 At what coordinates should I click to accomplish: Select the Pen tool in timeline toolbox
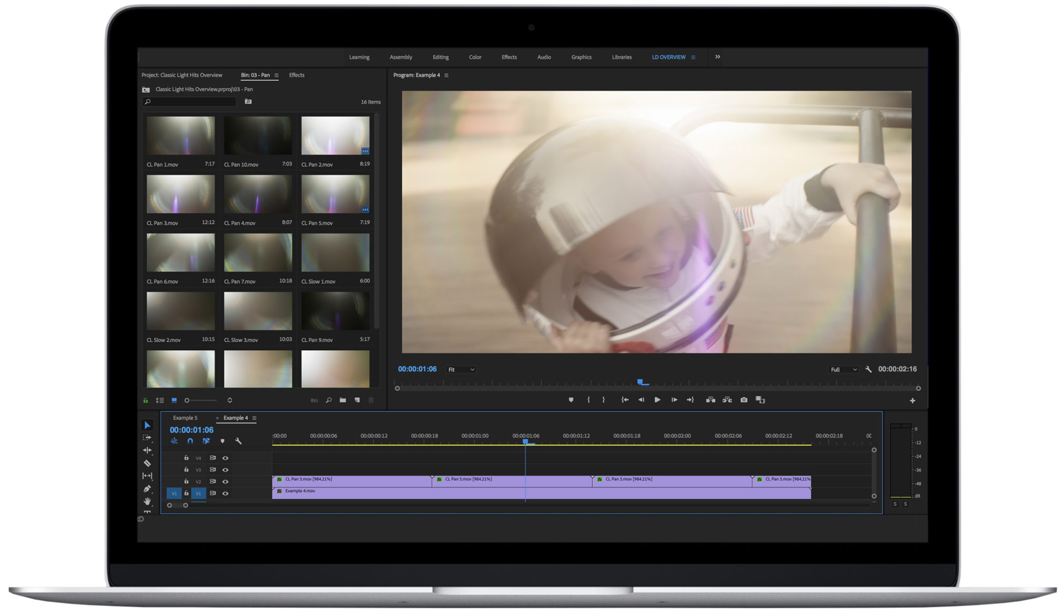click(x=148, y=489)
